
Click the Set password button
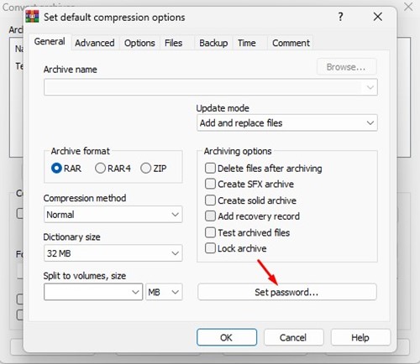pos(287,292)
